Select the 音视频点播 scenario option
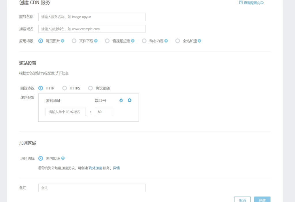 pyautogui.click(x=107, y=41)
